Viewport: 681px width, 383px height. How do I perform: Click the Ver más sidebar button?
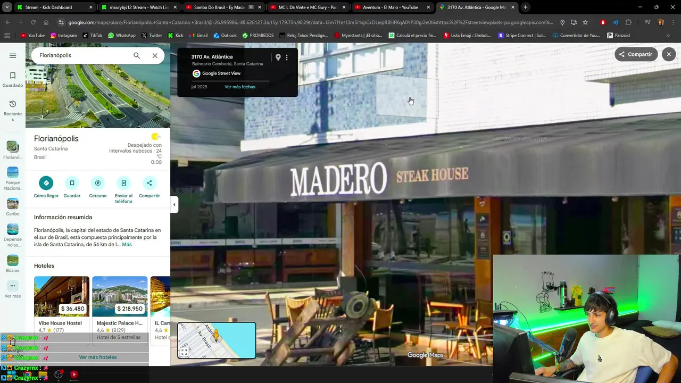[13, 289]
